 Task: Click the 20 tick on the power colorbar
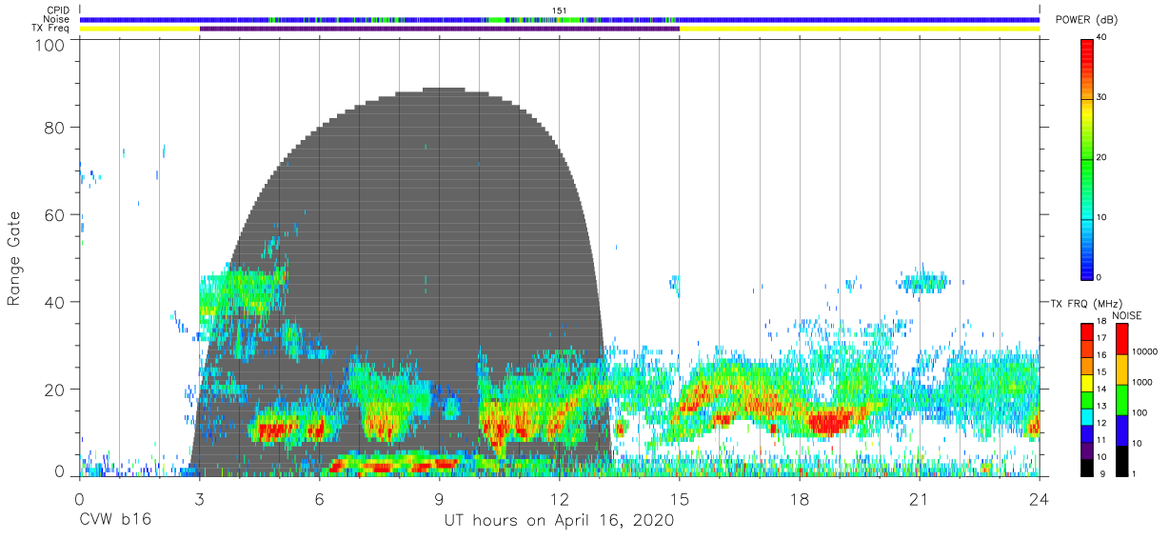click(x=1100, y=157)
